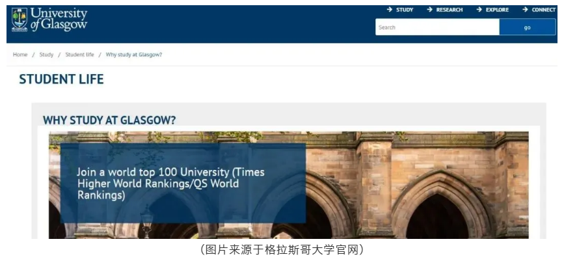Open the Connect navigation menu
The height and width of the screenshot is (263, 564).
tap(539, 10)
